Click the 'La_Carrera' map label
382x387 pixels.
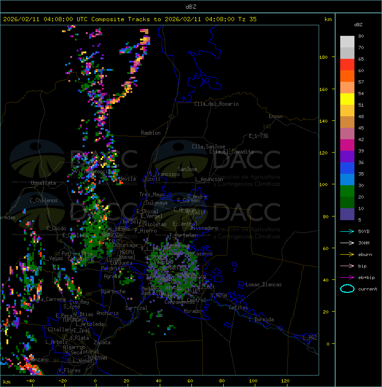coord(52,299)
